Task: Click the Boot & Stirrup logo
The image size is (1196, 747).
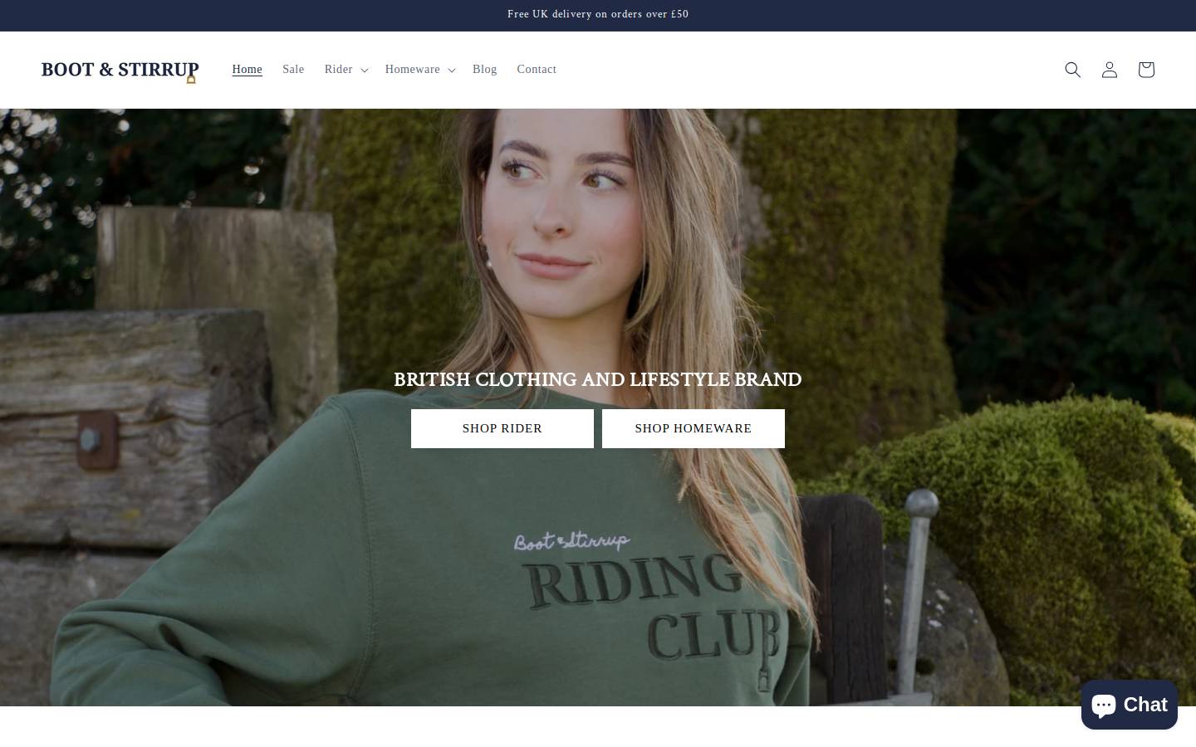Action: pyautogui.click(x=120, y=71)
